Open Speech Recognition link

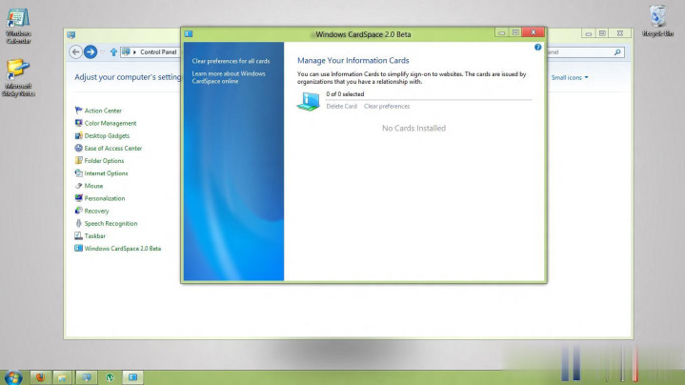111,223
